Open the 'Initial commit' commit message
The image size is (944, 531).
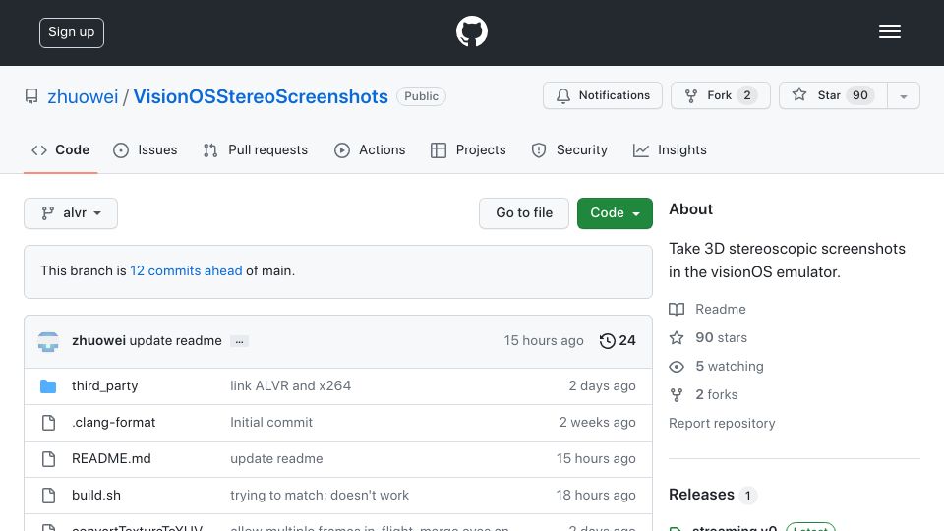pos(271,423)
